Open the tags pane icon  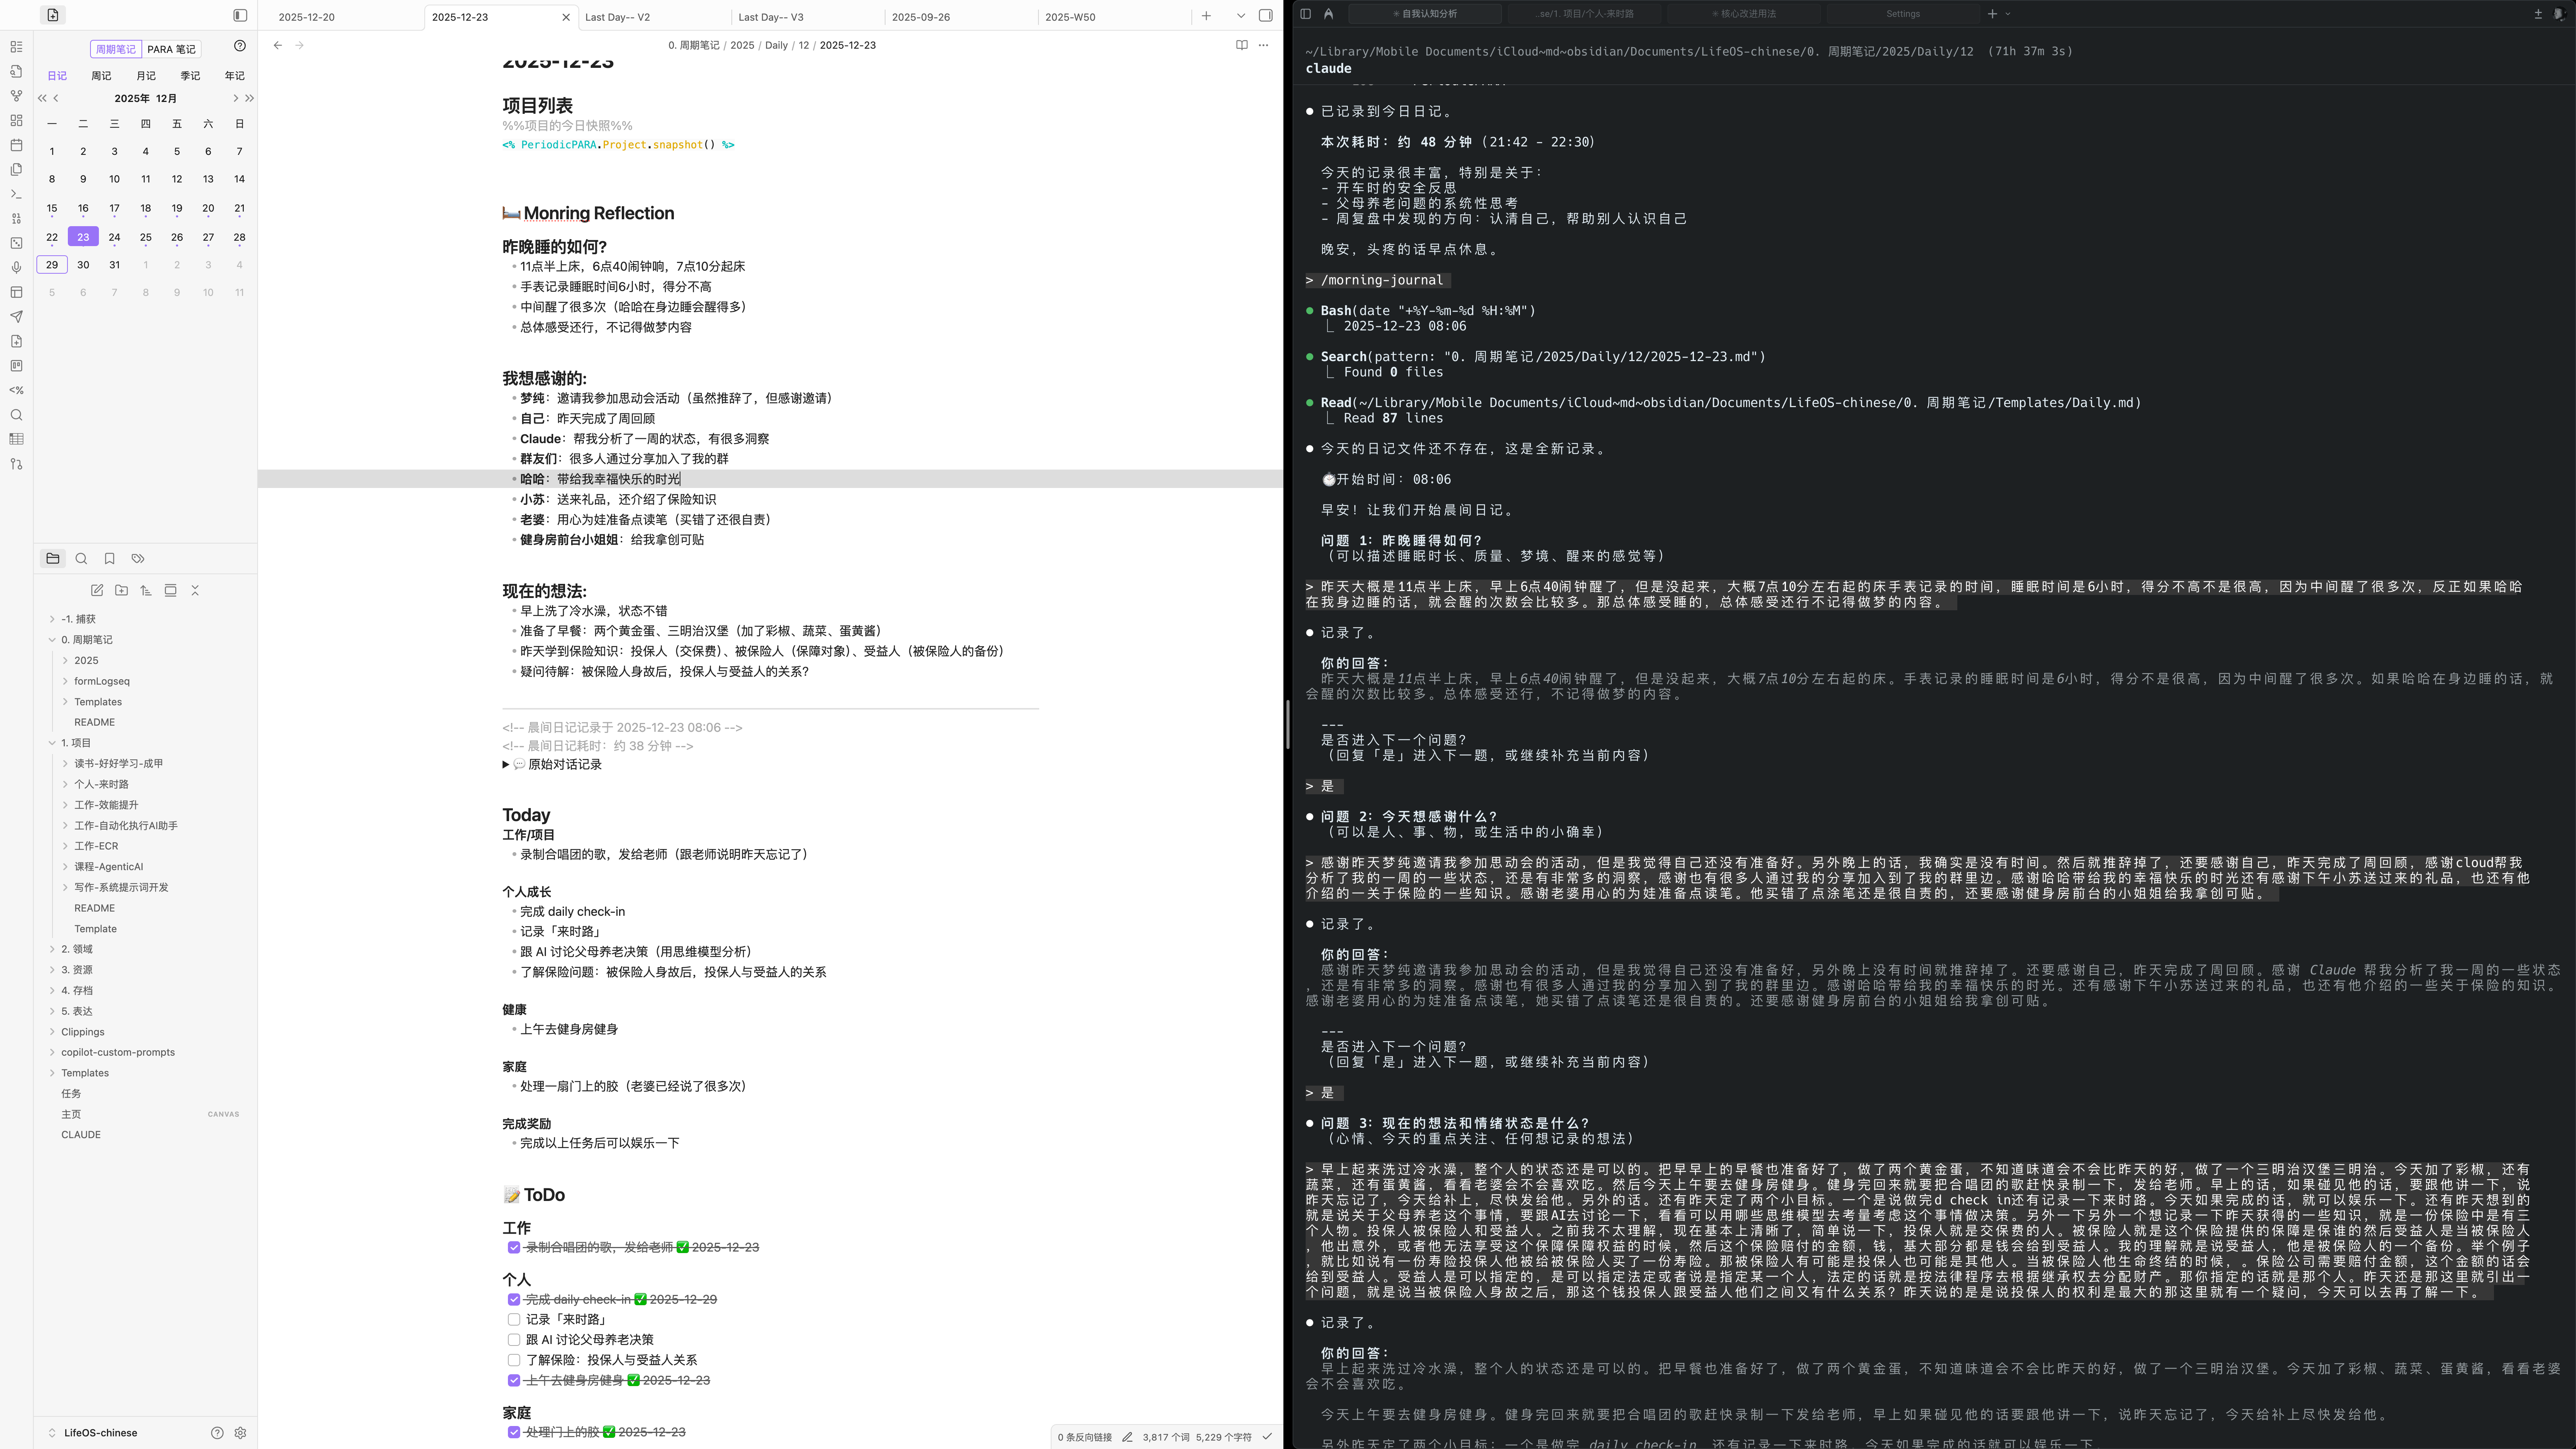[138, 559]
